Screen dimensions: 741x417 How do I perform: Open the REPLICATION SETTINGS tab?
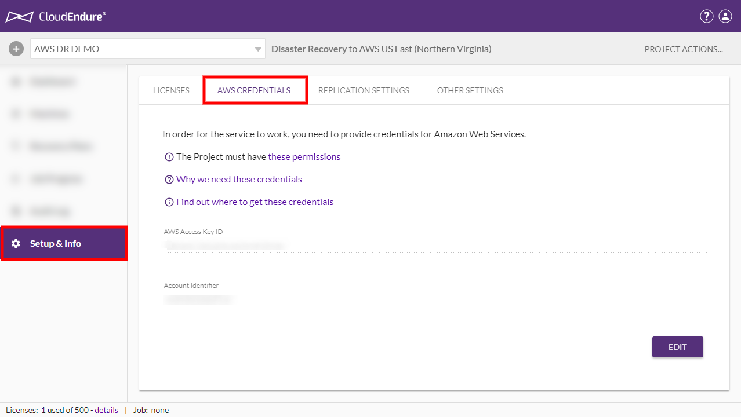[364, 90]
